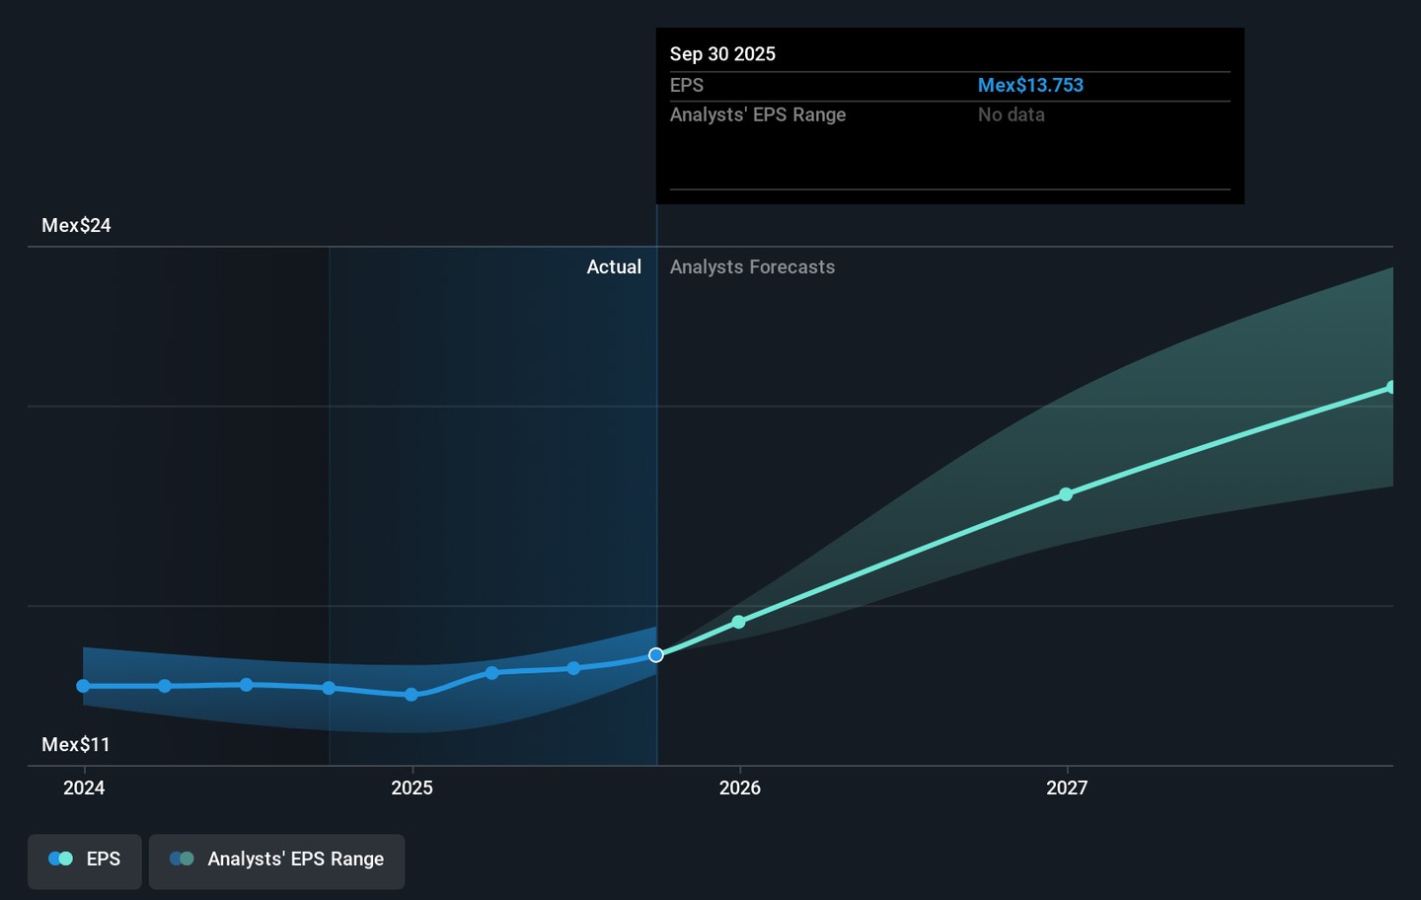
Task: Select the last forecast point at right edge
Action: 1390,388
